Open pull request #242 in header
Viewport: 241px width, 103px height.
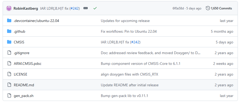pos(75,8)
